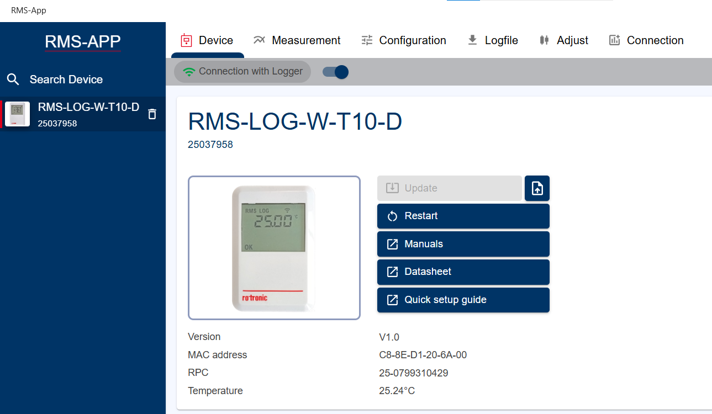Toggle the Connection with Logger switch
The height and width of the screenshot is (414, 712).
pos(336,72)
